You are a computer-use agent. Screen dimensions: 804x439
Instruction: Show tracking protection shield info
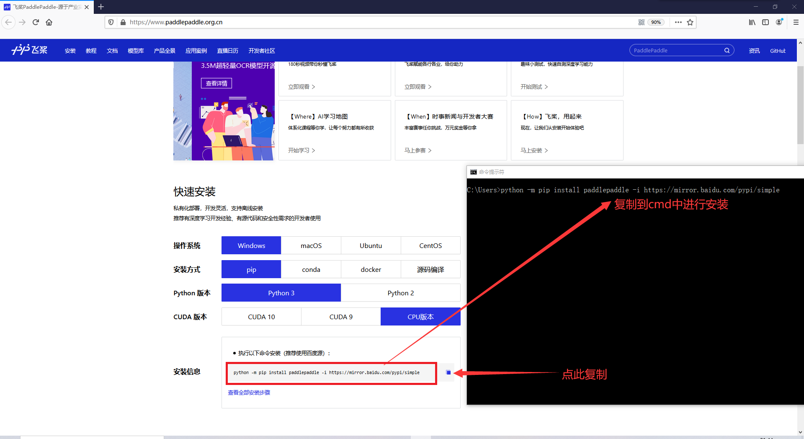(x=111, y=22)
